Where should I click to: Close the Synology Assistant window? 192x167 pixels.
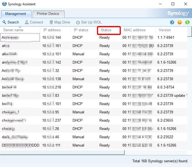(x=186, y=4)
